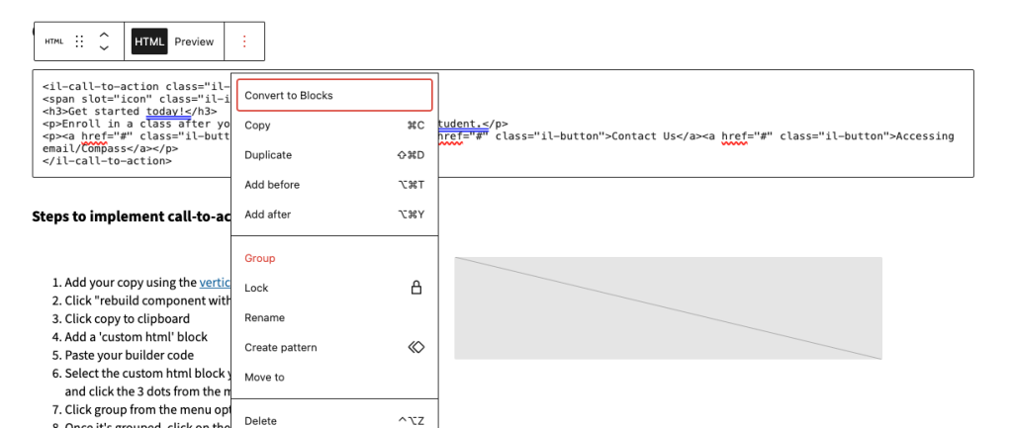The height and width of the screenshot is (428, 1013).
Task: Click the lock icon beside Lock
Action: [416, 288]
